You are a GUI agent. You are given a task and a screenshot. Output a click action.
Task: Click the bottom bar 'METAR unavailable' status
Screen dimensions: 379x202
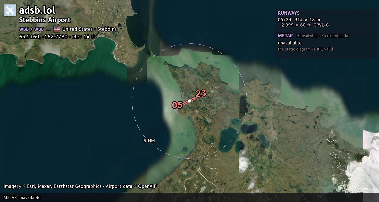22,197
